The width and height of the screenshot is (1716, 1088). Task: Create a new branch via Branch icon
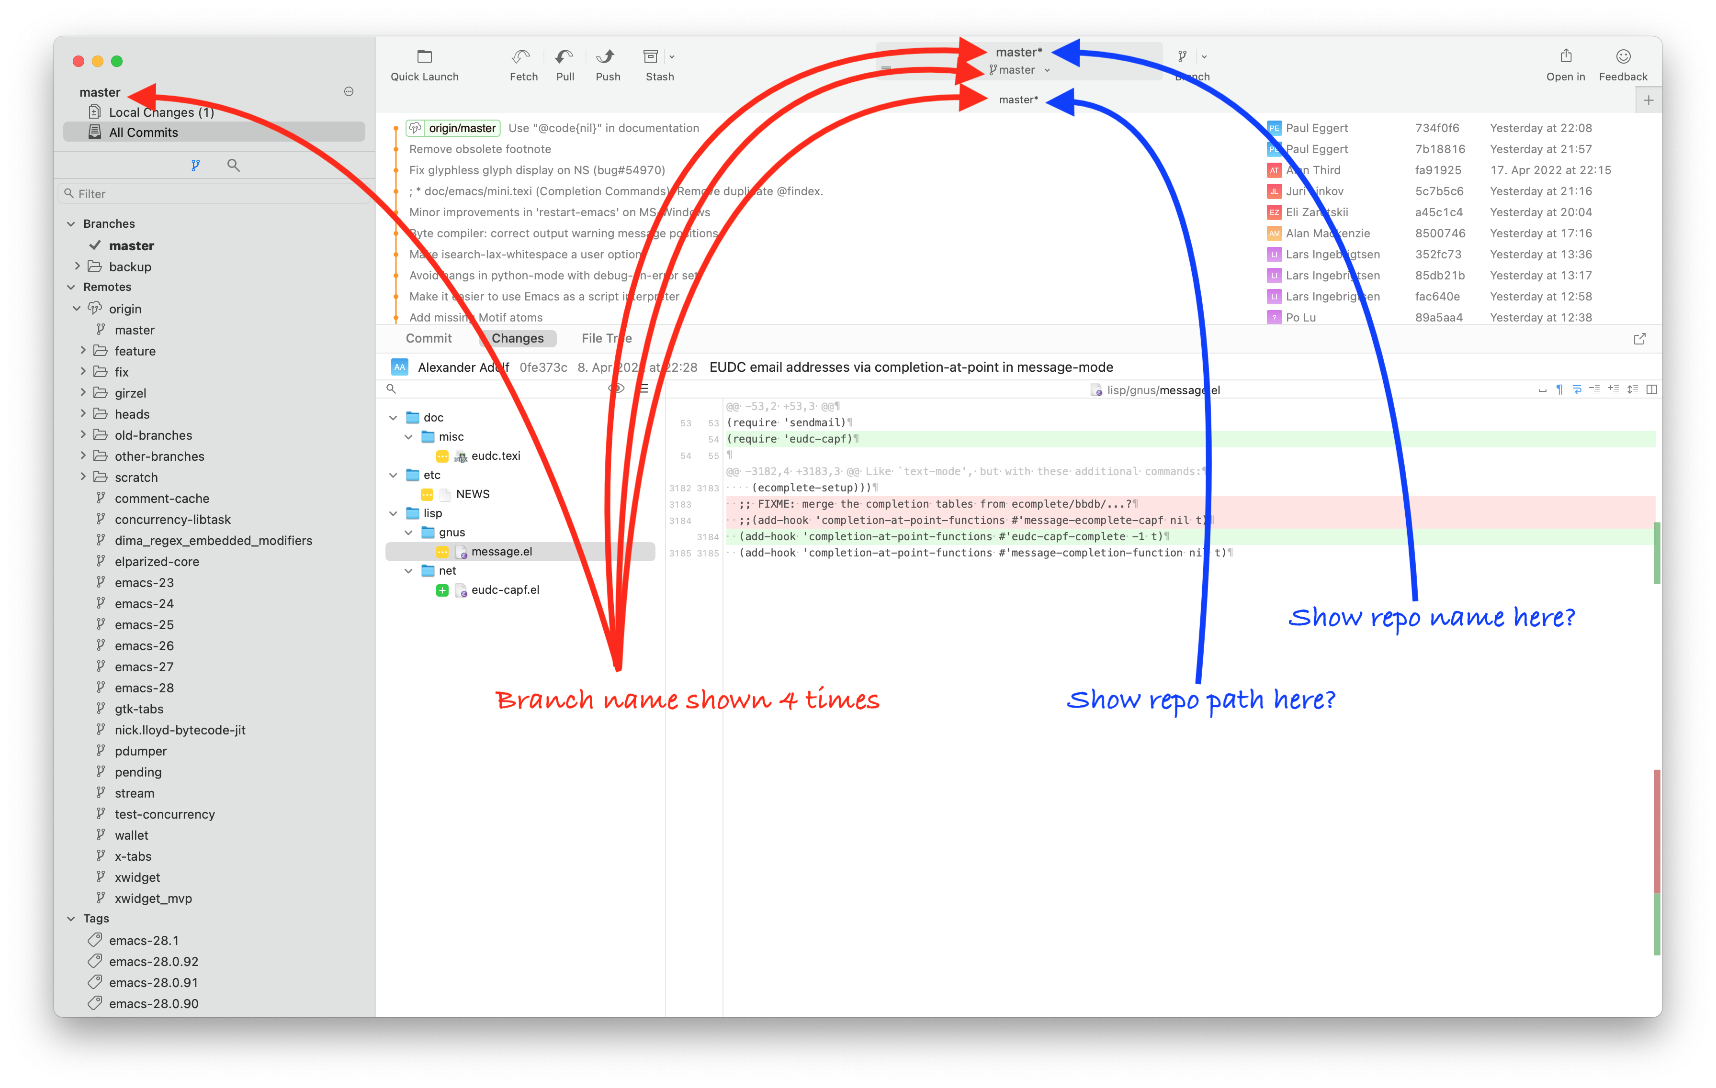point(1182,57)
